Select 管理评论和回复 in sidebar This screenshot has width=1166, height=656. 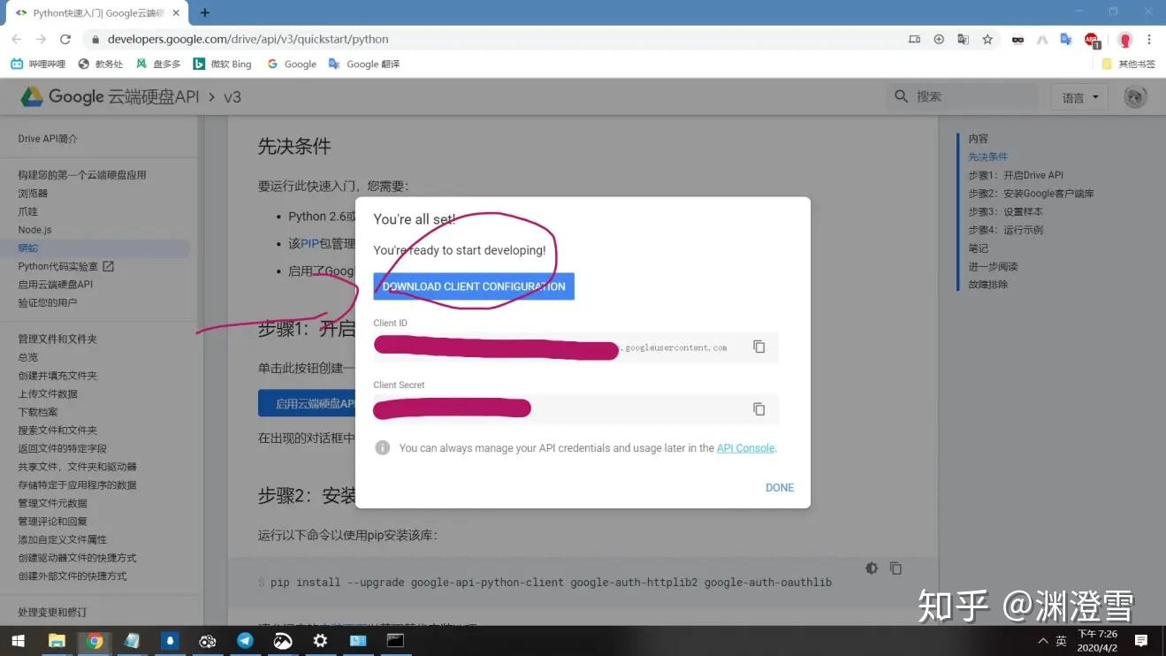[53, 521]
